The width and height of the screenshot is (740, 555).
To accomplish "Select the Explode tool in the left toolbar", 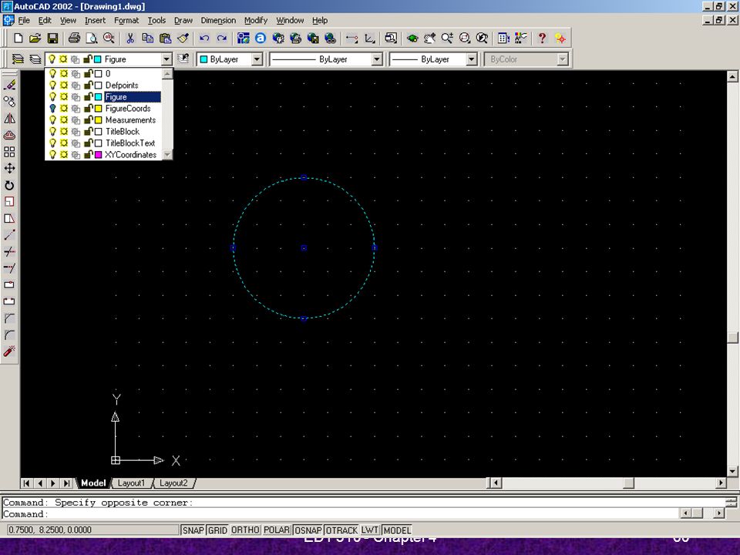I will tap(9, 351).
